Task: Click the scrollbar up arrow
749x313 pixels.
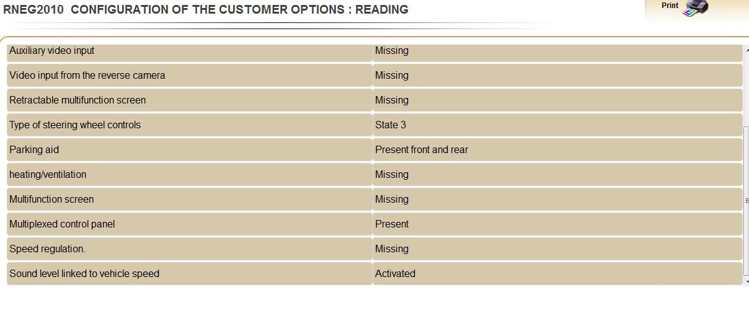Action: pyautogui.click(x=746, y=51)
